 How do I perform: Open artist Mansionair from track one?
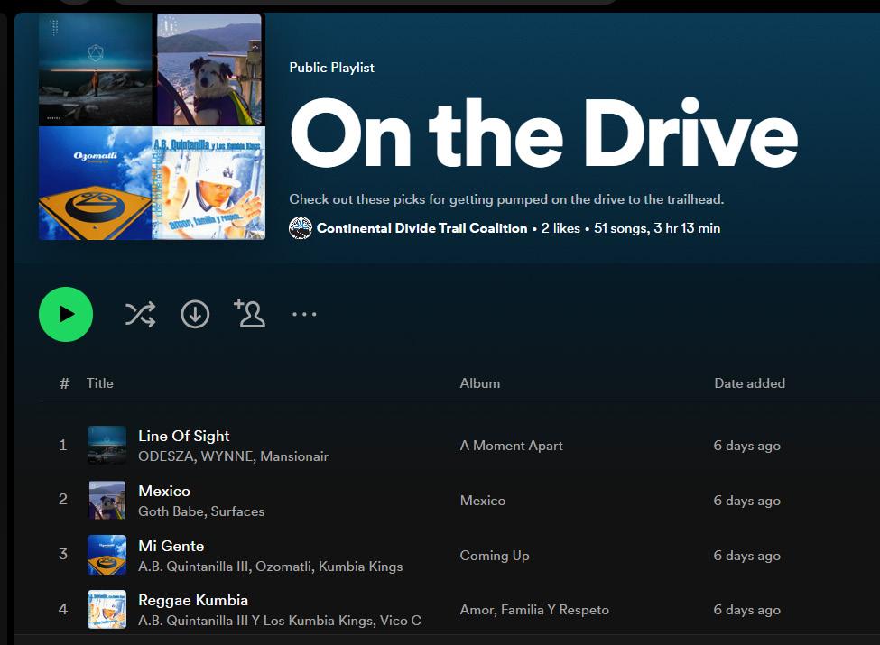coord(294,456)
